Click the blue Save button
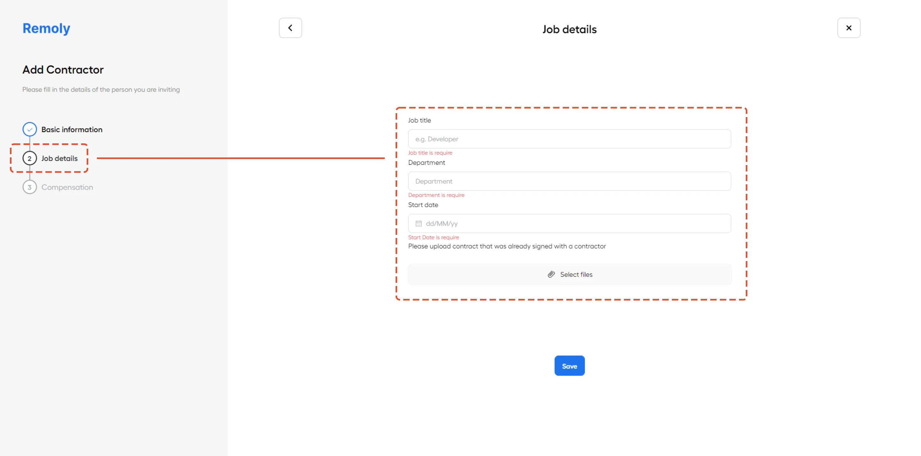Screen dimensions: 921x456 pyautogui.click(x=570, y=366)
